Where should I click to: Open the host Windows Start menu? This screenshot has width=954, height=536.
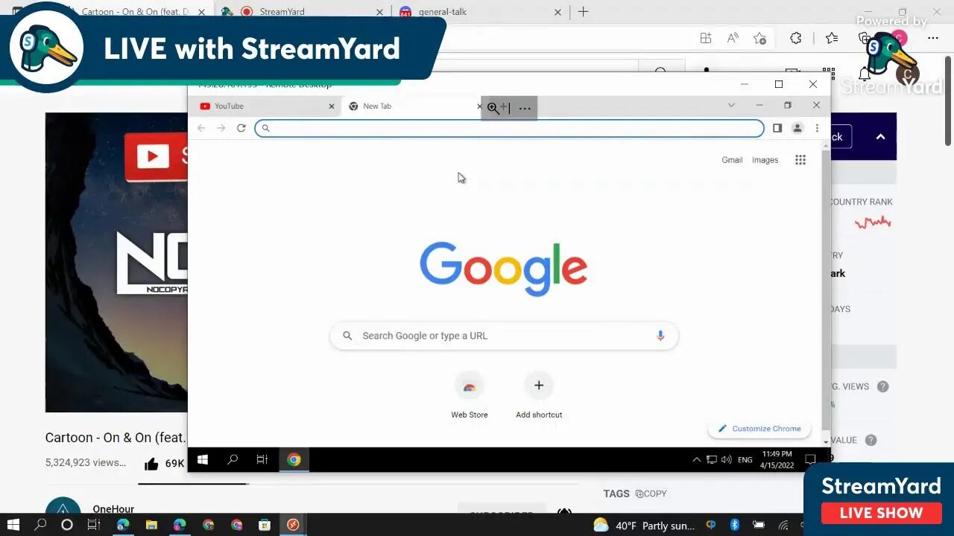click(x=13, y=525)
